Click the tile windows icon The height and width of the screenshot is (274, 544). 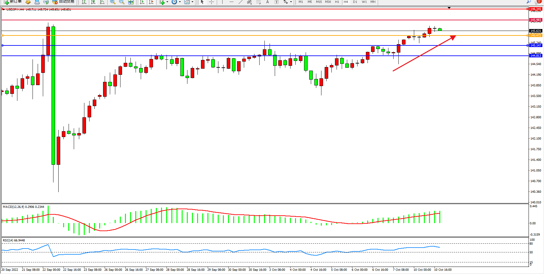(131, 2)
